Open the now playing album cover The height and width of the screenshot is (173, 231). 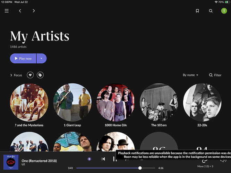click(11, 162)
